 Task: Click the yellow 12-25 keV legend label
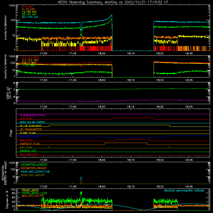[29, 12]
